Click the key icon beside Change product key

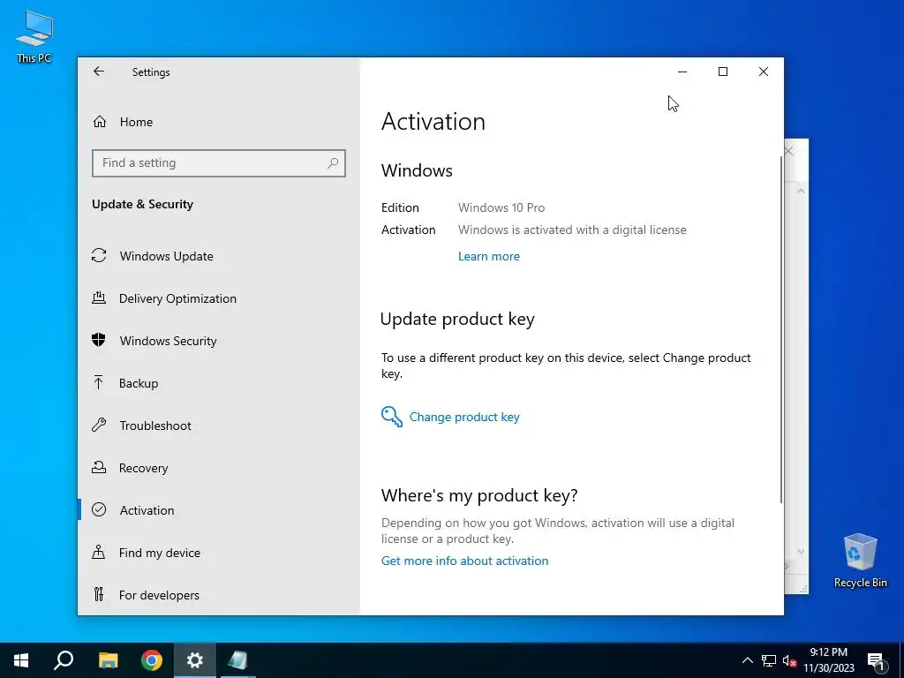tap(391, 417)
